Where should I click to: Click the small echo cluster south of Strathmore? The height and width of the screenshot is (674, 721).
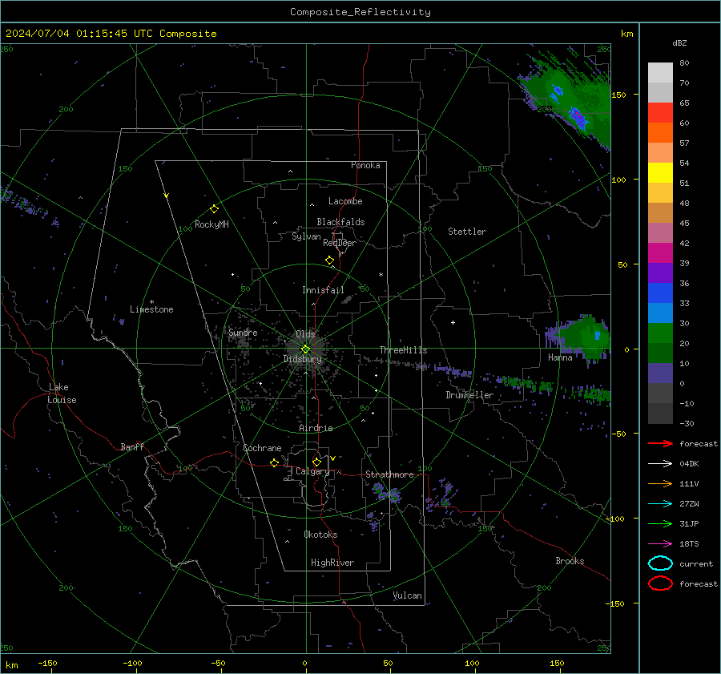386,493
